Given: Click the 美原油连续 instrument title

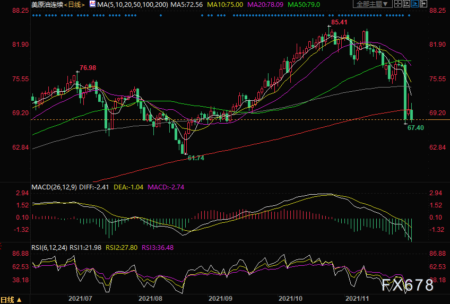Looking at the screenshot, I should tap(47, 5).
